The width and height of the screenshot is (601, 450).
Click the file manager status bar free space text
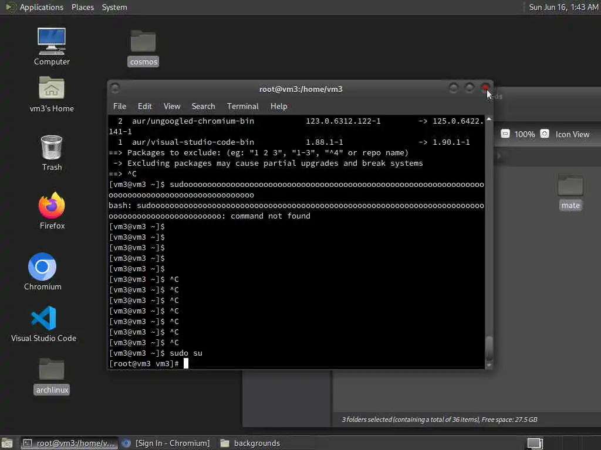509,420
